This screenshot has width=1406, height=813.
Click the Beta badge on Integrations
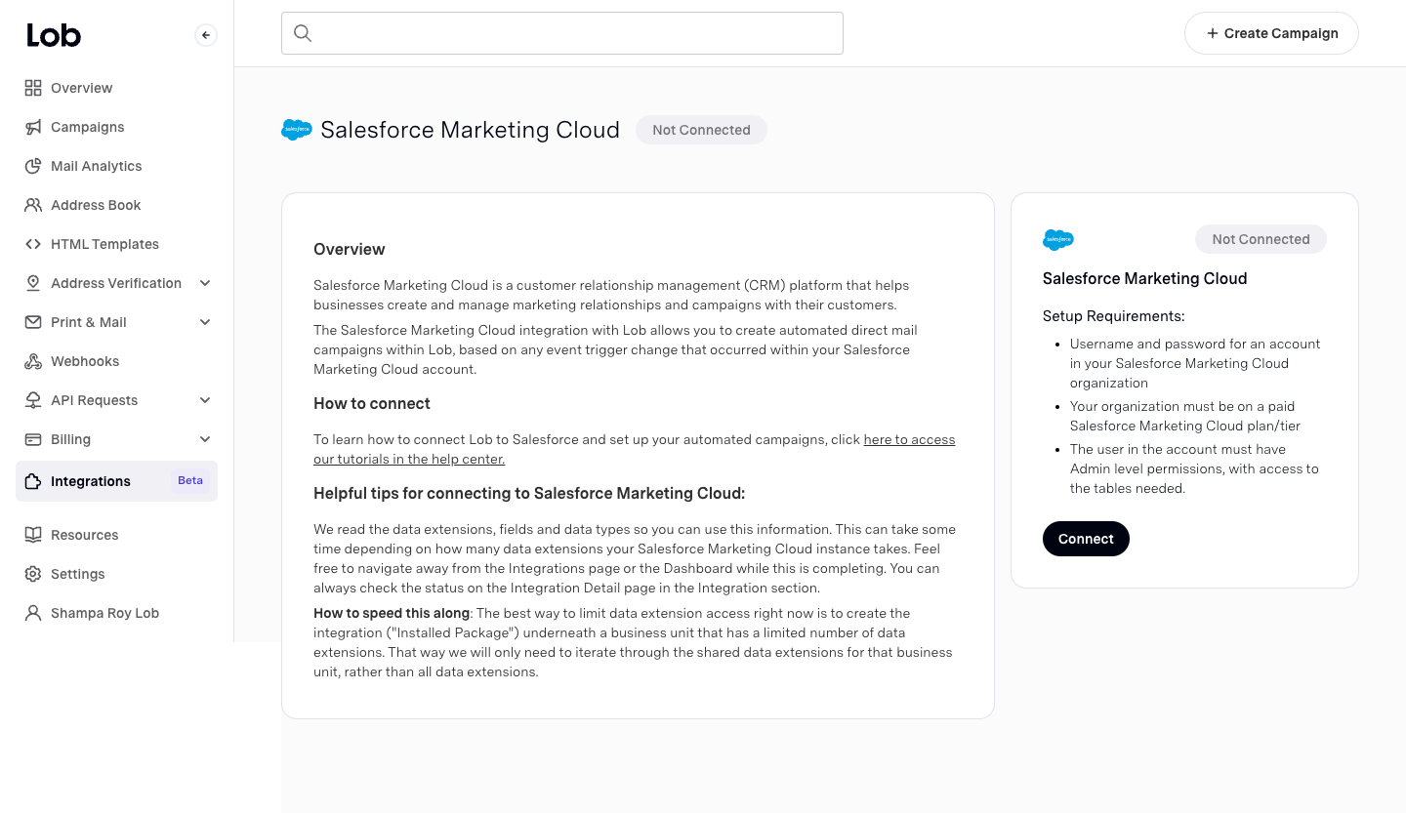[x=190, y=480]
